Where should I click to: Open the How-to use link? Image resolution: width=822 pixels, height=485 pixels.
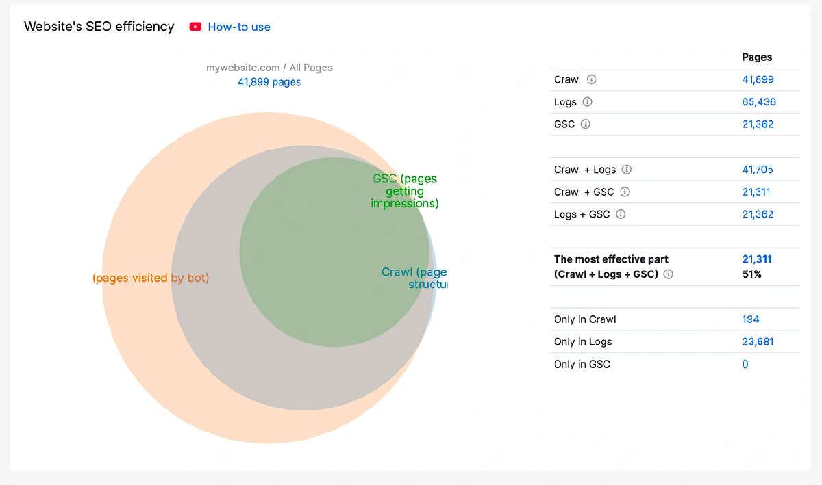point(238,27)
